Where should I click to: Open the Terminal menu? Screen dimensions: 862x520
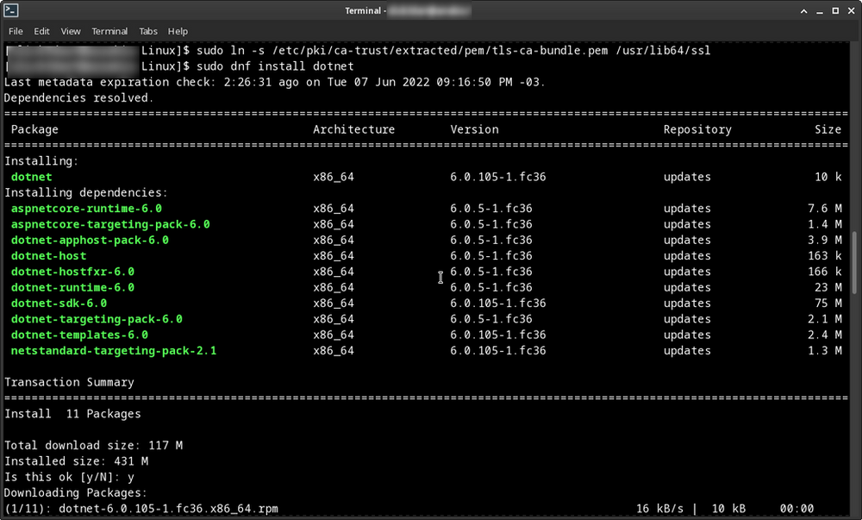point(109,31)
